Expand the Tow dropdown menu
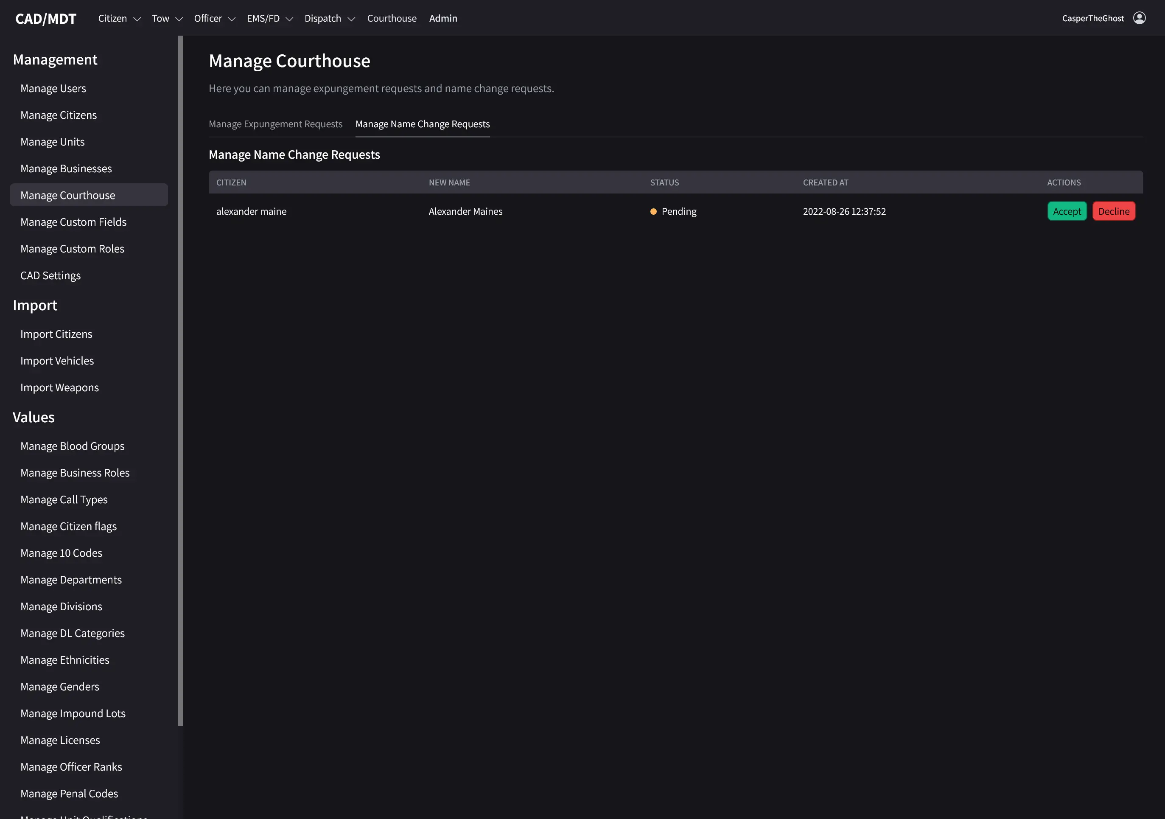This screenshot has height=819, width=1165. 166,18
